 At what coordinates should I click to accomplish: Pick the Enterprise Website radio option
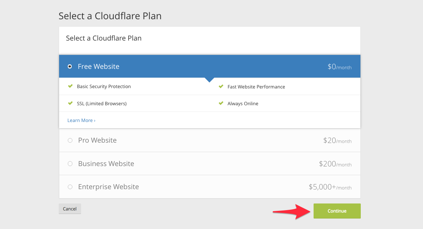70,187
